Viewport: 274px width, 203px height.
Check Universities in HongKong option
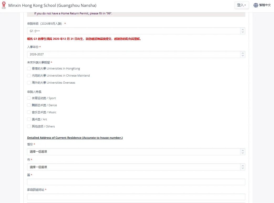pyautogui.click(x=29, y=69)
